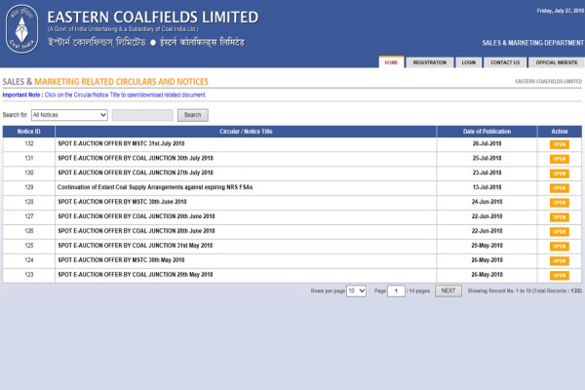The width and height of the screenshot is (585, 390).
Task: Open notice 129 with OPEN button
Action: [560, 188]
